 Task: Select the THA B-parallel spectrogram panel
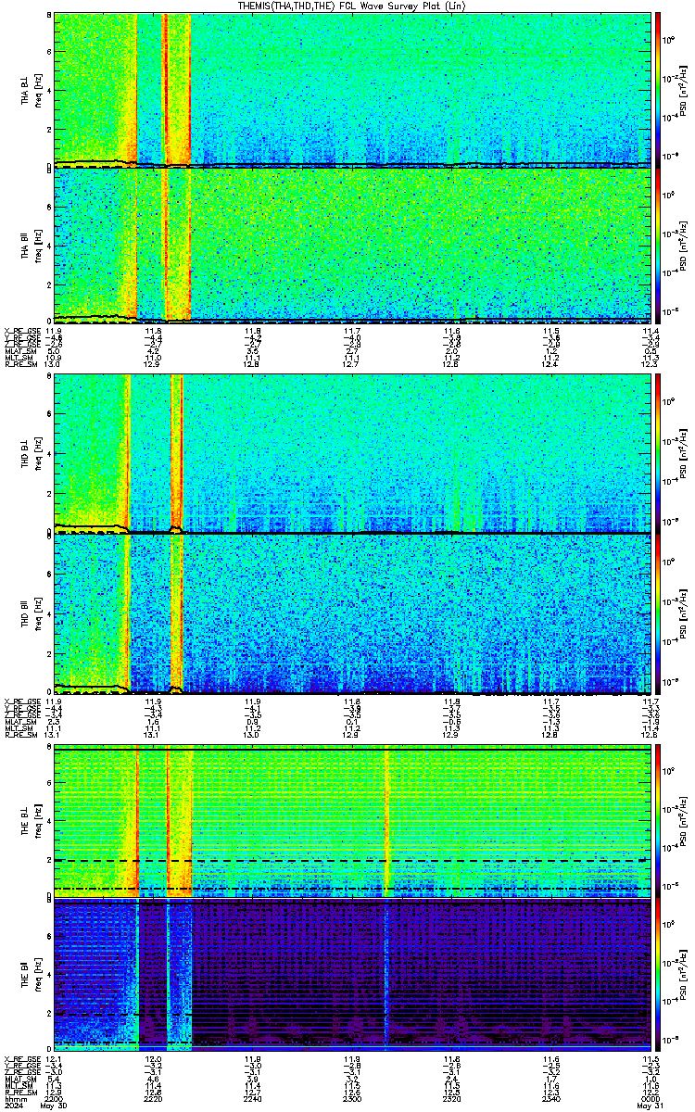[351, 245]
